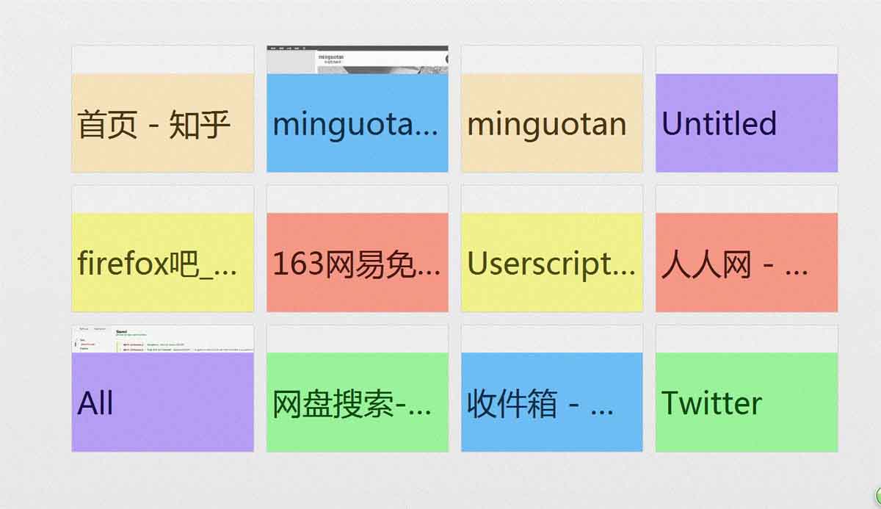This screenshot has height=509, width=881.
Task: Open the 163网易免... mail tab tile
Action: click(357, 249)
